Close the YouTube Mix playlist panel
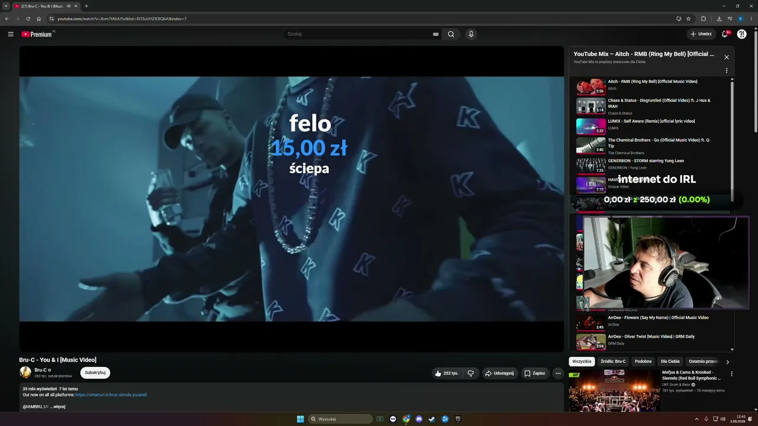This screenshot has width=758, height=426. pyautogui.click(x=727, y=57)
